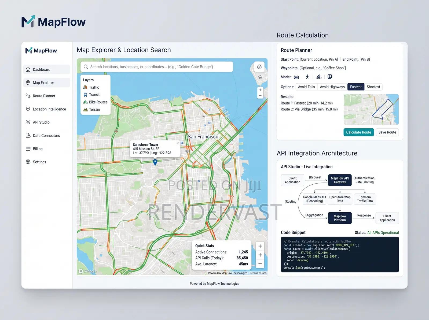Pick the bicycle mode icon
Viewport: 429px width, 320px height.
pos(318,77)
